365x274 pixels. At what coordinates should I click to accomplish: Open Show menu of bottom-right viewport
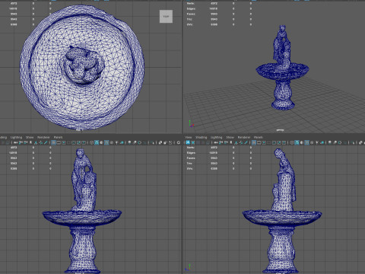coord(230,137)
